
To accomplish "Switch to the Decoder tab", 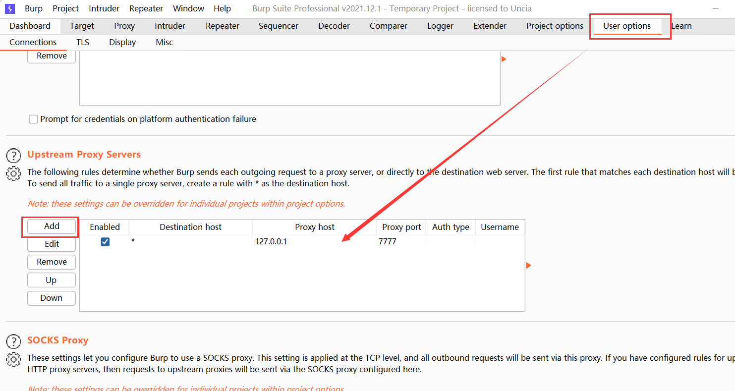I will (x=334, y=26).
